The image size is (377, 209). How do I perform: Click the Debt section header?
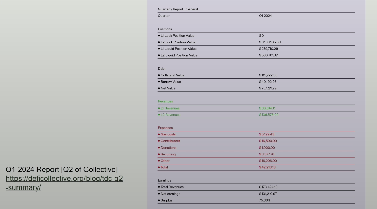[x=162, y=69]
